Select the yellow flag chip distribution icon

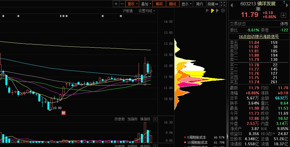[x=212, y=11]
